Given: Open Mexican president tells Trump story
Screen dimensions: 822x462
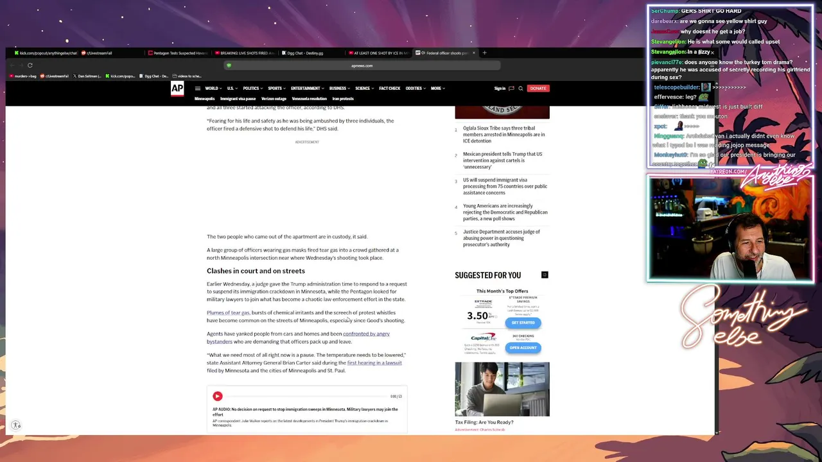Looking at the screenshot, I should pos(502,160).
